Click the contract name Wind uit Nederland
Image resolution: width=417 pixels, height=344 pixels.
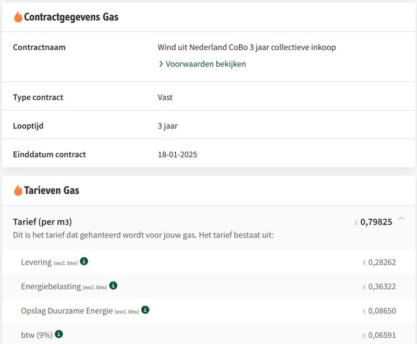pos(247,48)
